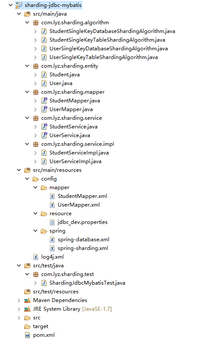Collapse the com.lyz.sharding.algorithm package
Viewport: 197px width, 345px height.
click(x=27, y=23)
